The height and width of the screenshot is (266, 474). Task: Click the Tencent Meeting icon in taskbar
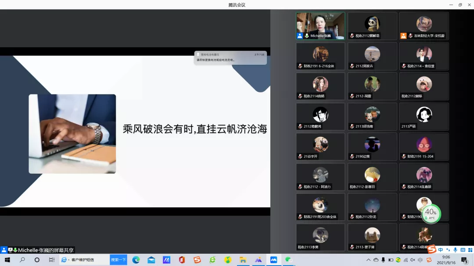tap(273, 260)
